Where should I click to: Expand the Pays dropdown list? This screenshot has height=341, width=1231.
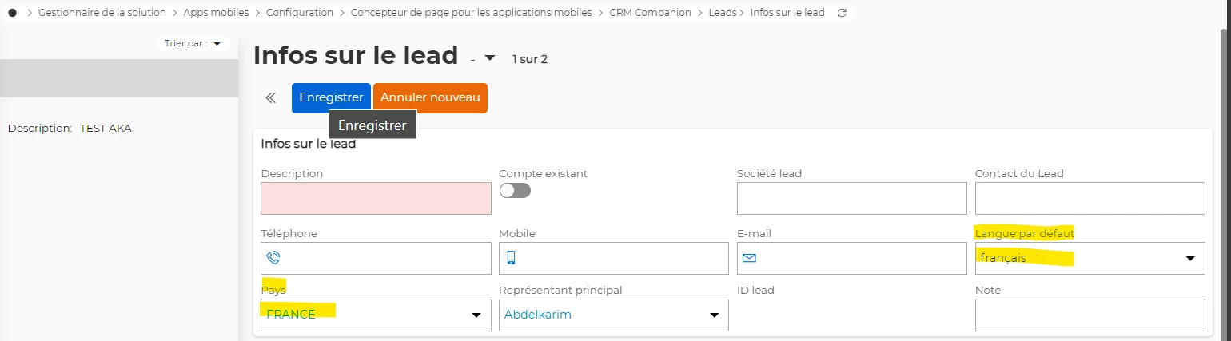[476, 315]
